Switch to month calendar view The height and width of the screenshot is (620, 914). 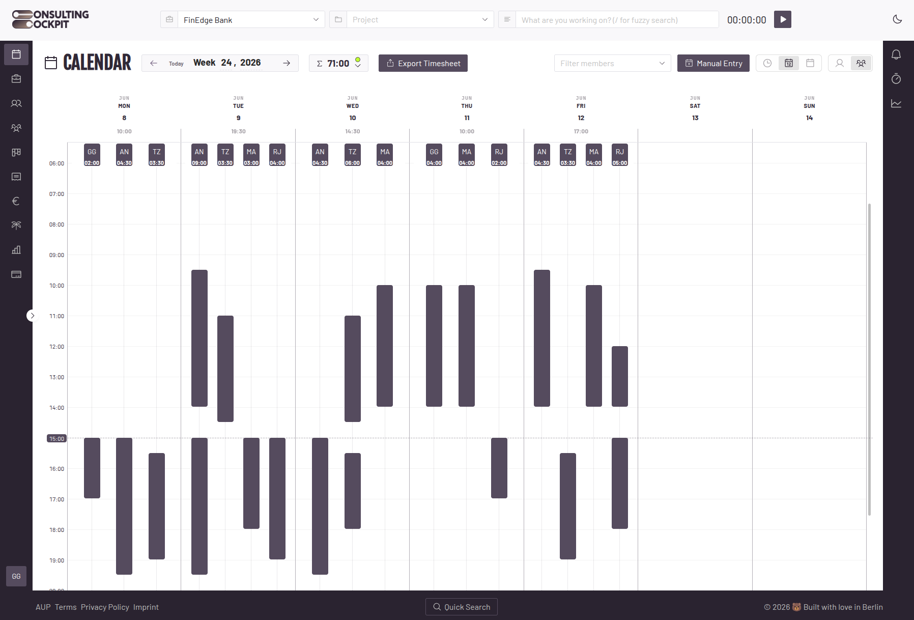[x=810, y=63]
